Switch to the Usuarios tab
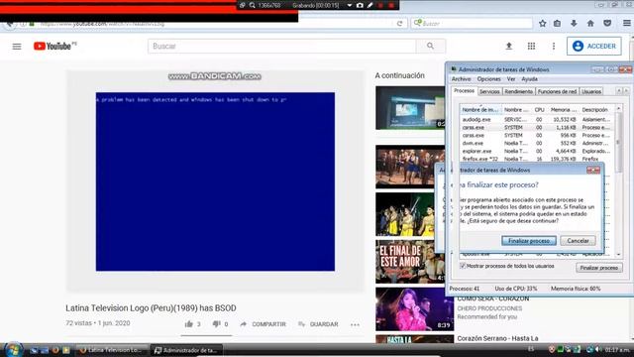 tap(591, 91)
